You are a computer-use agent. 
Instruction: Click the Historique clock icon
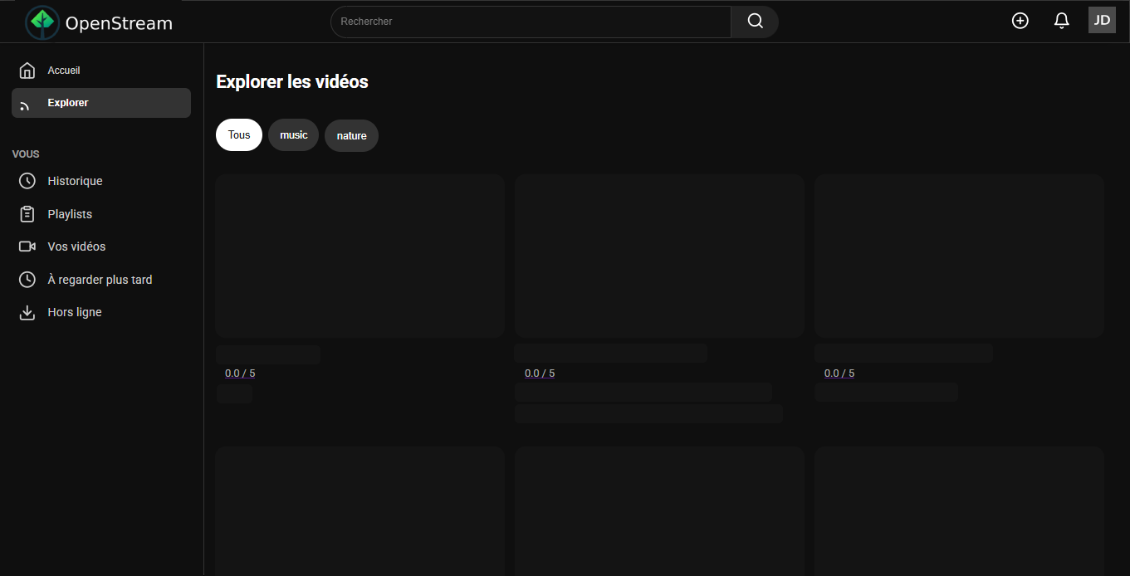(27, 181)
